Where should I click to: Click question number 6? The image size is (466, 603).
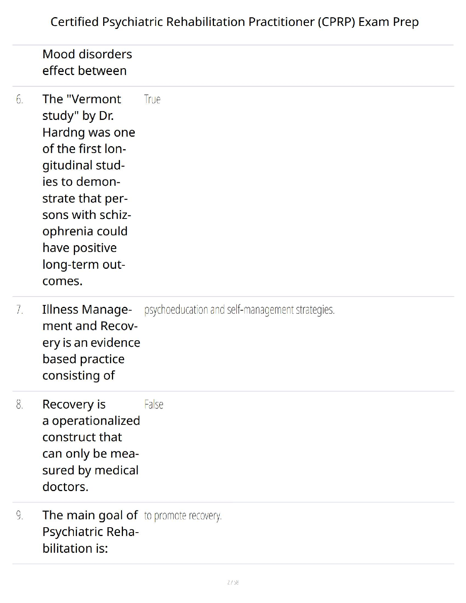[19, 100]
